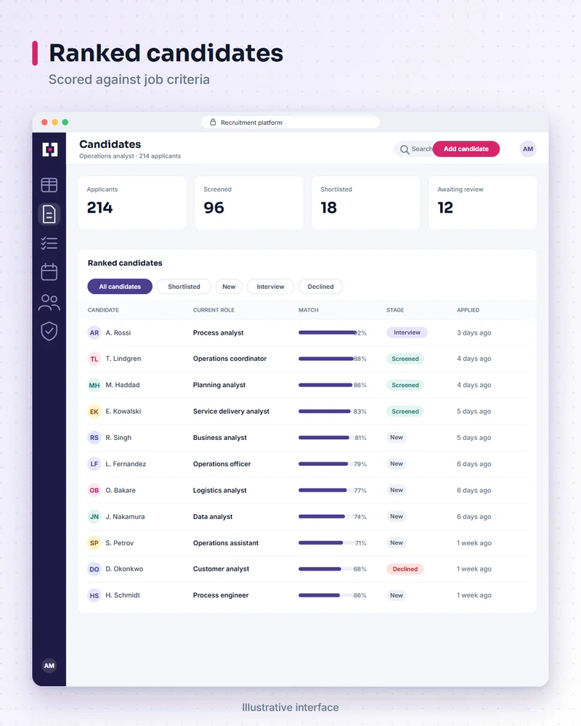The width and height of the screenshot is (581, 726).
Task: Open the shield check sidebar icon
Action: (x=49, y=331)
